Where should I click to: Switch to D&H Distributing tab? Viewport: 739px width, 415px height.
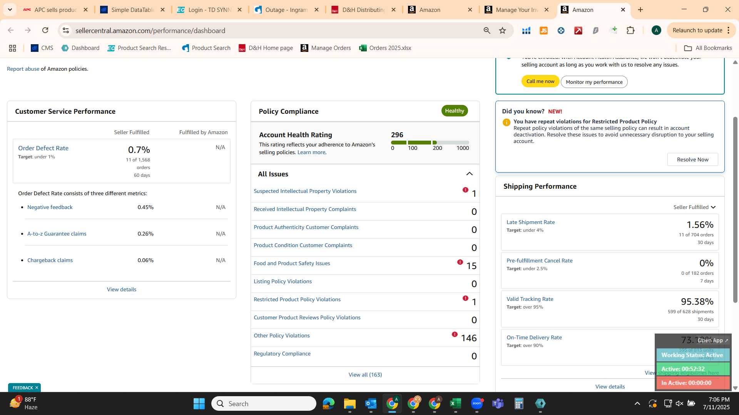click(364, 10)
